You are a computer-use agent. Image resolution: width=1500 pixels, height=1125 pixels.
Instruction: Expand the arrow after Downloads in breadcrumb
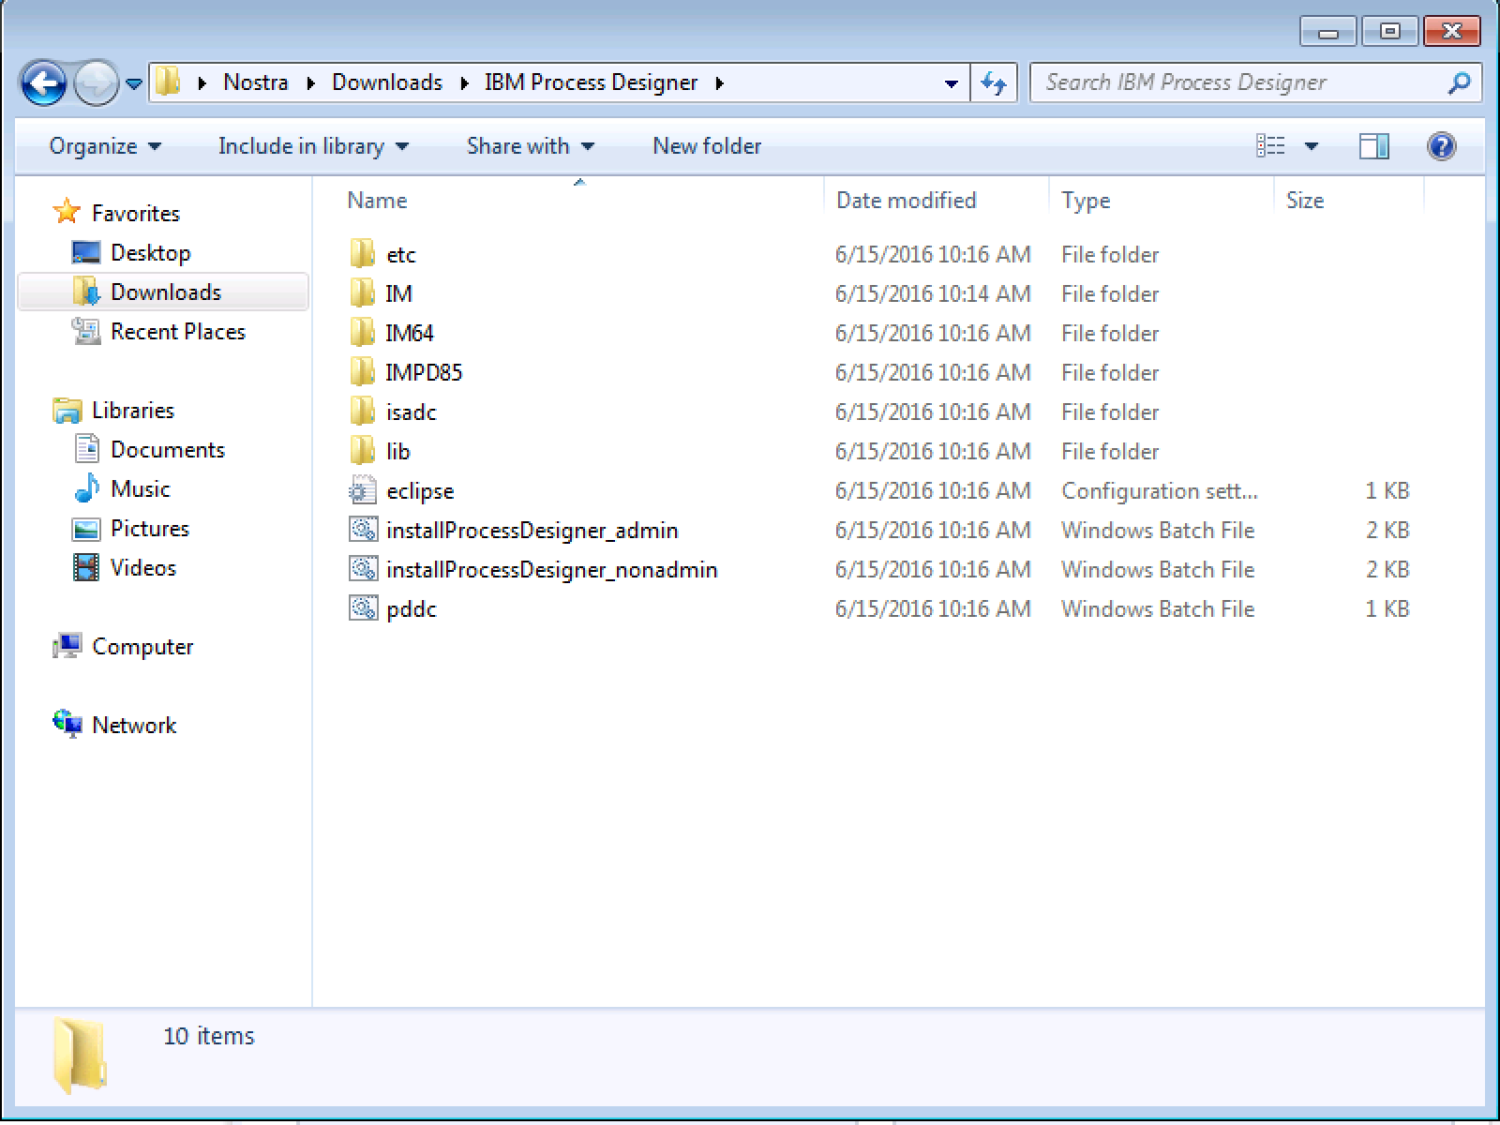click(464, 83)
